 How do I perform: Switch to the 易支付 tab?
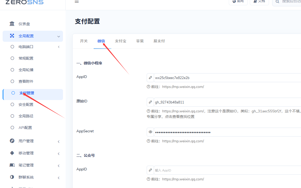pos(159,41)
